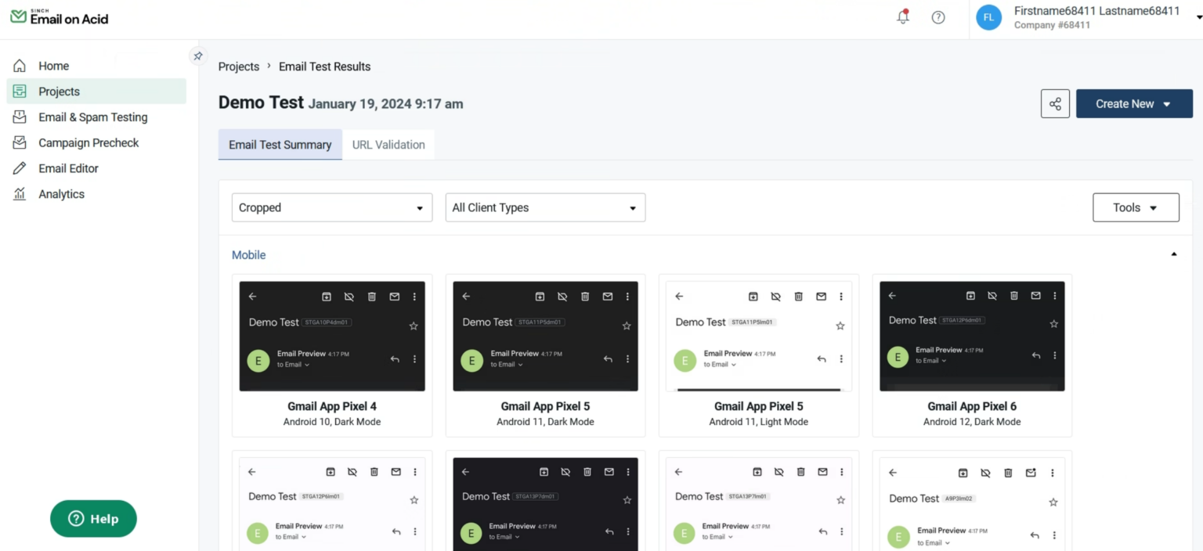Click the help question mark icon
This screenshot has height=551, width=1203.
click(x=938, y=16)
